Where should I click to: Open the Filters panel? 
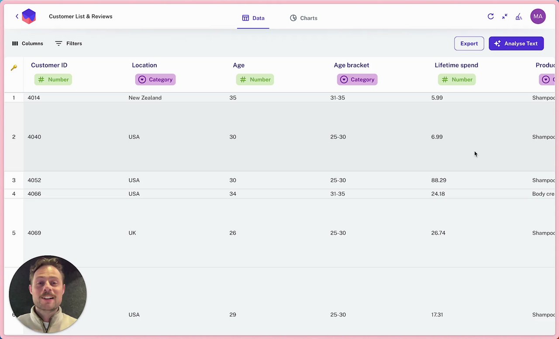pos(69,44)
